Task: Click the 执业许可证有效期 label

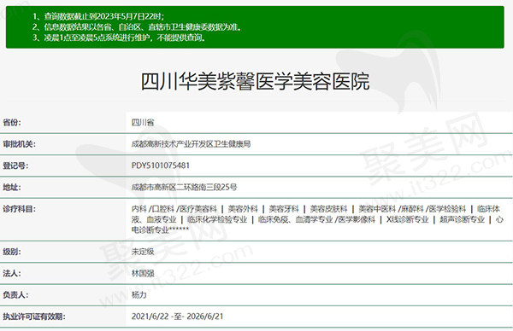Action: [34, 316]
